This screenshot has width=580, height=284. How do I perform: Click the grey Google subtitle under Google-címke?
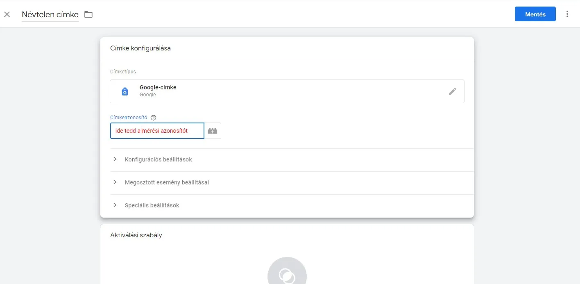[148, 95]
